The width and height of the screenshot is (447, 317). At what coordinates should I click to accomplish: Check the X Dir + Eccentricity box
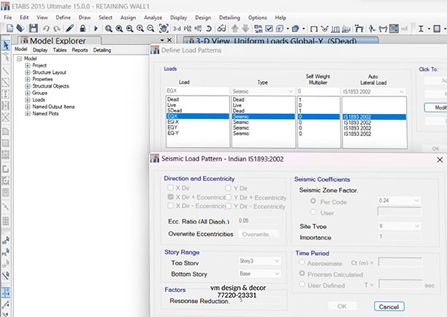[170, 197]
